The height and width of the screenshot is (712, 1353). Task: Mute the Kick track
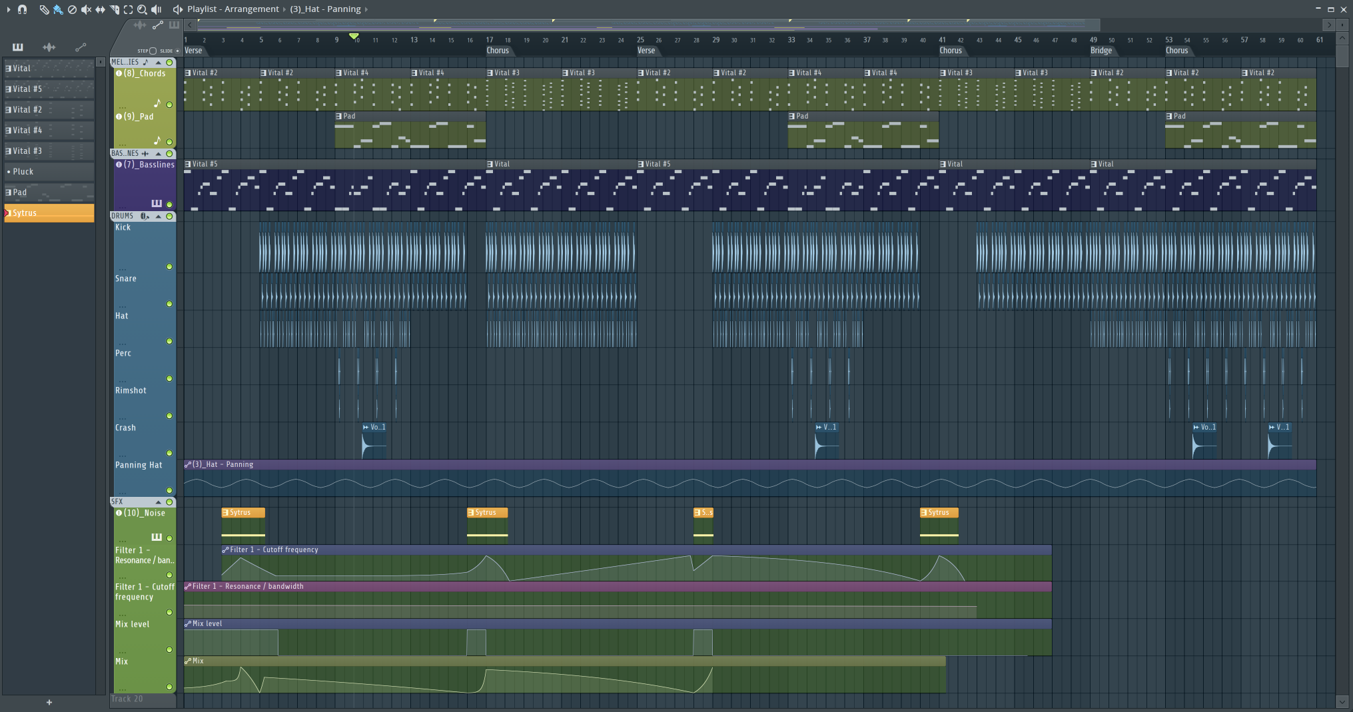169,266
